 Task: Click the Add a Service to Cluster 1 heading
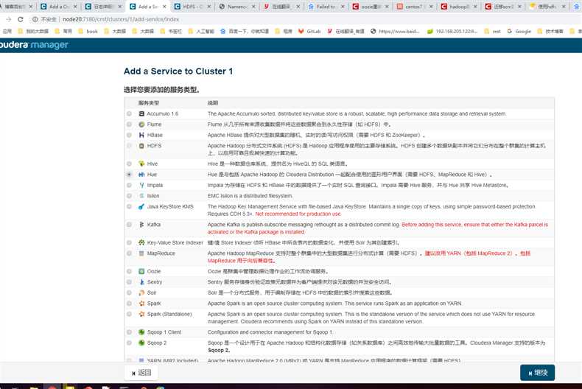tap(178, 71)
